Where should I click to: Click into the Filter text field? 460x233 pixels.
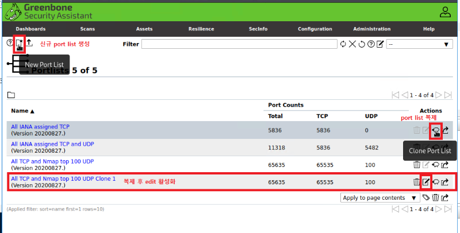coord(239,44)
